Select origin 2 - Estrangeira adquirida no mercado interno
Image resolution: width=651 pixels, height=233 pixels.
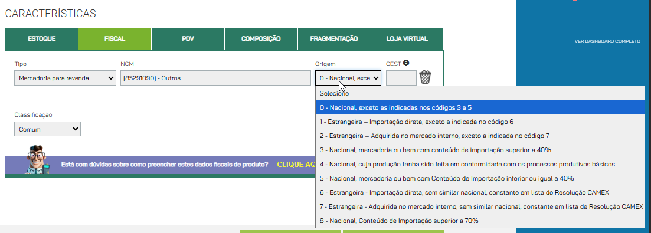pyautogui.click(x=479, y=136)
